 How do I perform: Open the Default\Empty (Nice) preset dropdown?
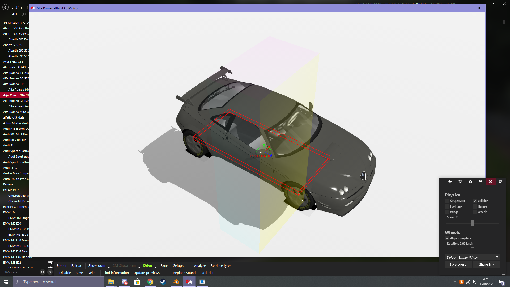[x=472, y=257]
